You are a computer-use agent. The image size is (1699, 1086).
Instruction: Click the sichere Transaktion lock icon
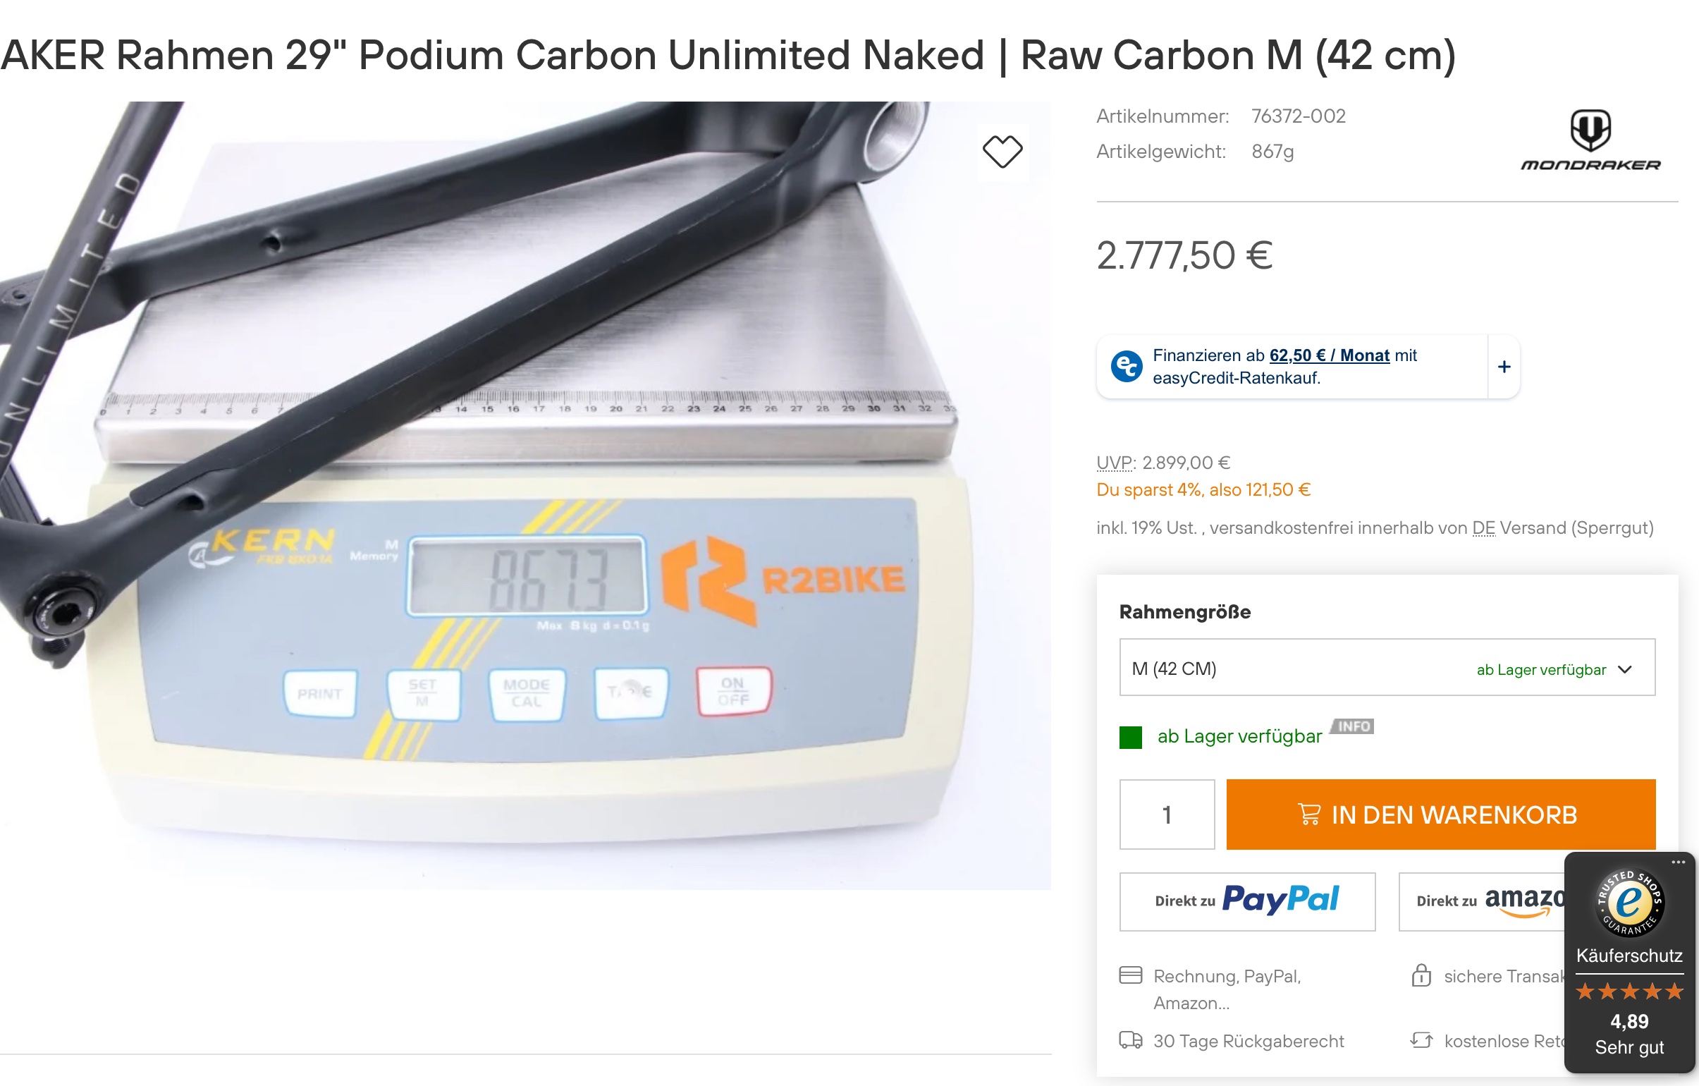1421,975
